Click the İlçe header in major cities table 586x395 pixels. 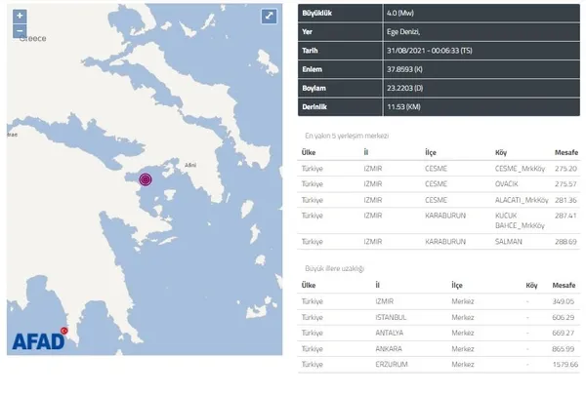point(457,285)
